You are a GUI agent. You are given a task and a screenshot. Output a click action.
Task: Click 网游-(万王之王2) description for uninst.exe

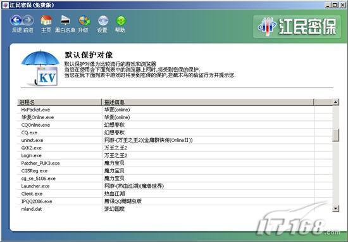pyautogui.click(x=148, y=140)
